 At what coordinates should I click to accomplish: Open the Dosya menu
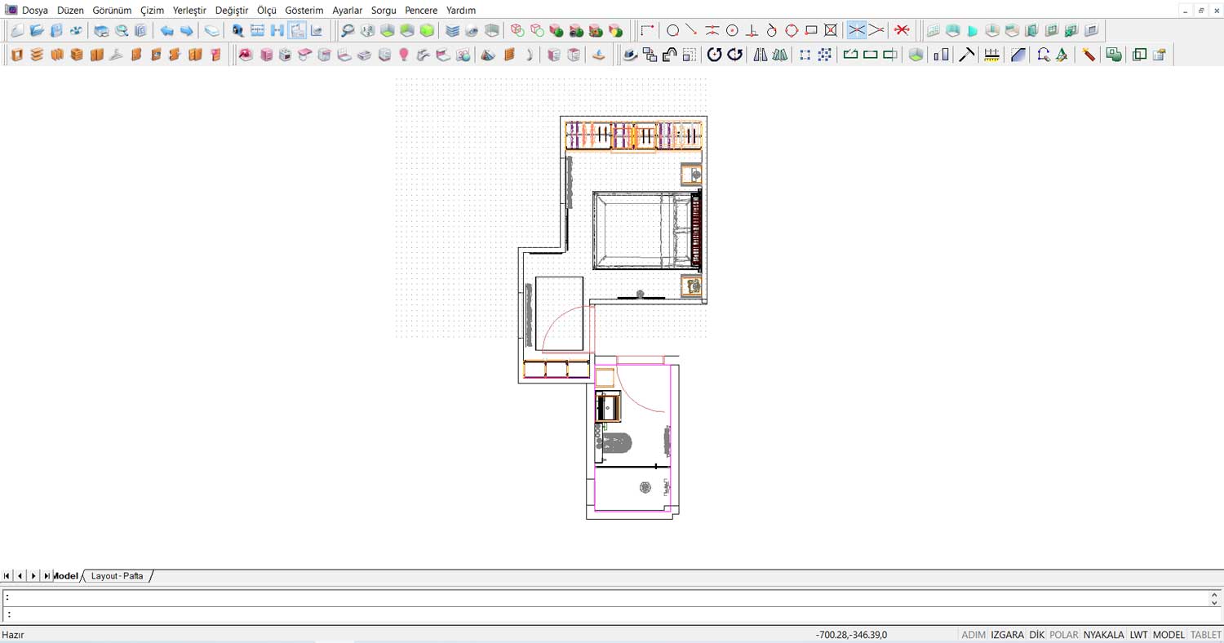(35, 11)
